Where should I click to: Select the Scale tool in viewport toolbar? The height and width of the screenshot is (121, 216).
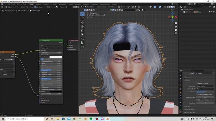[x=82, y=30]
